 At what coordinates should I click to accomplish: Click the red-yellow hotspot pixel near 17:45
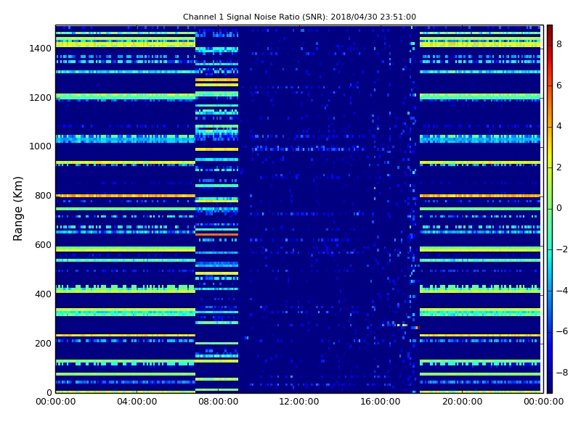point(417,328)
